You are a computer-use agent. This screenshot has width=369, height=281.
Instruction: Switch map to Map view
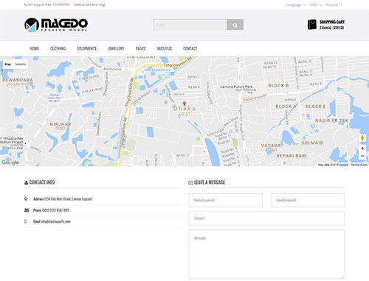click(x=8, y=64)
